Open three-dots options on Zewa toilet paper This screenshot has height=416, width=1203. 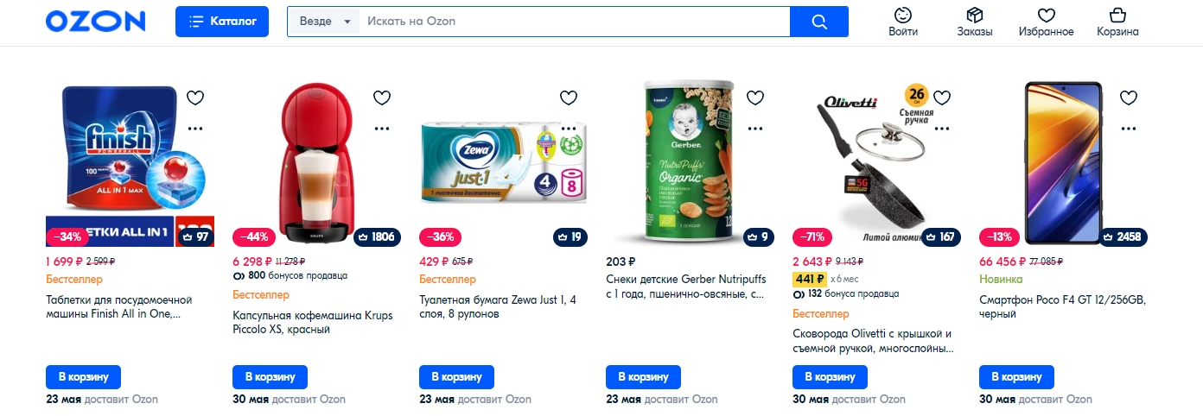[x=569, y=128]
